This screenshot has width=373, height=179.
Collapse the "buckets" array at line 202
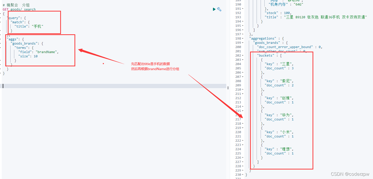coord(243,56)
